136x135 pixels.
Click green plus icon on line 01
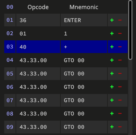(x=112, y=20)
